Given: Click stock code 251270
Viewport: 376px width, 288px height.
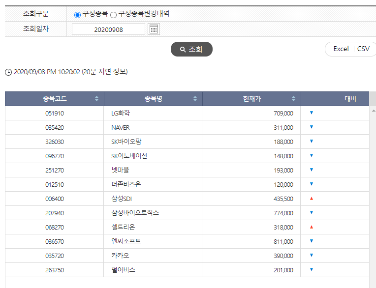Looking at the screenshot, I should (x=55, y=170).
